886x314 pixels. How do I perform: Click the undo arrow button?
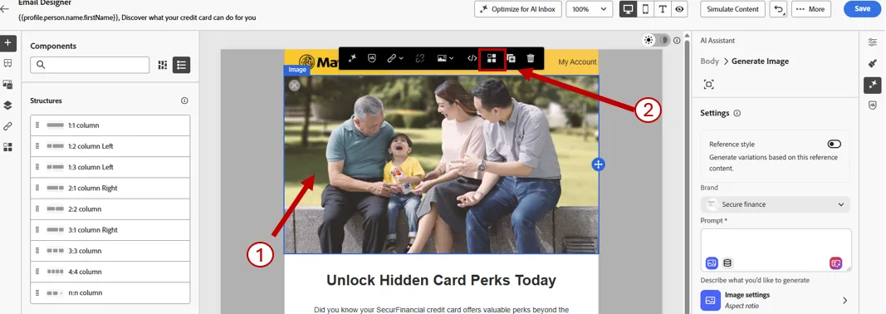coord(779,9)
